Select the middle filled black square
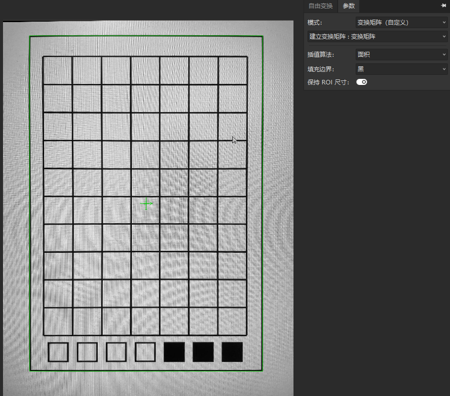 [x=203, y=352]
